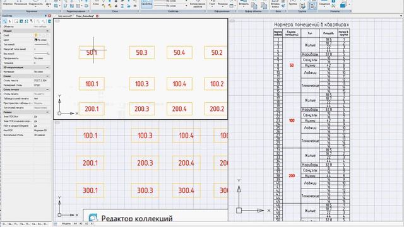This screenshot has width=404, height=227.
Task: Switch to the A4 layout tab
Action: 76,224
